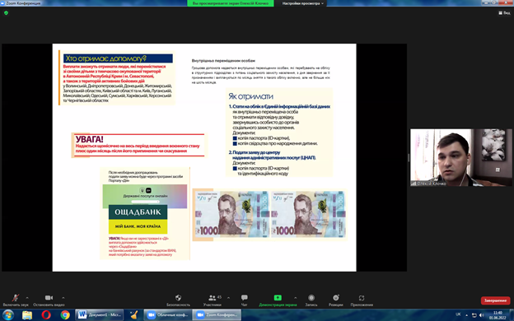Expand video options arrow beside camera
The image size is (514, 321).
[63, 298]
